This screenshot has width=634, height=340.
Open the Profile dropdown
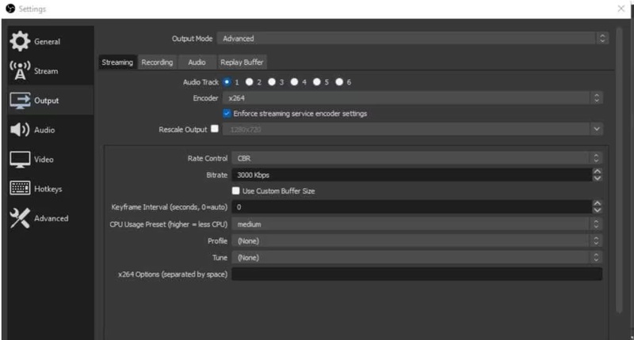417,241
